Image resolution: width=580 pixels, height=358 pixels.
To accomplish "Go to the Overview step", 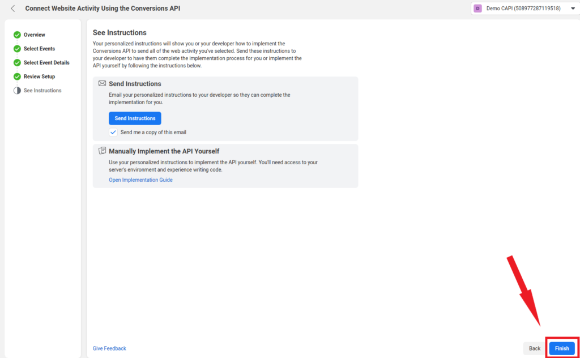I will [35, 35].
